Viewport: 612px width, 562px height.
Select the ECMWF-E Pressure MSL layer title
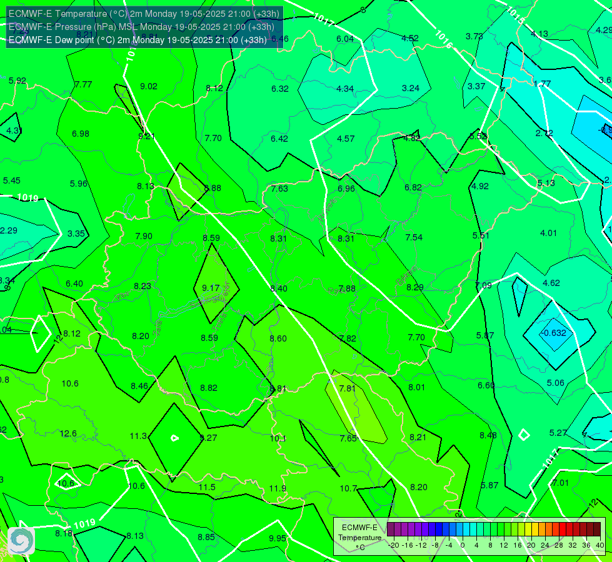click(141, 27)
